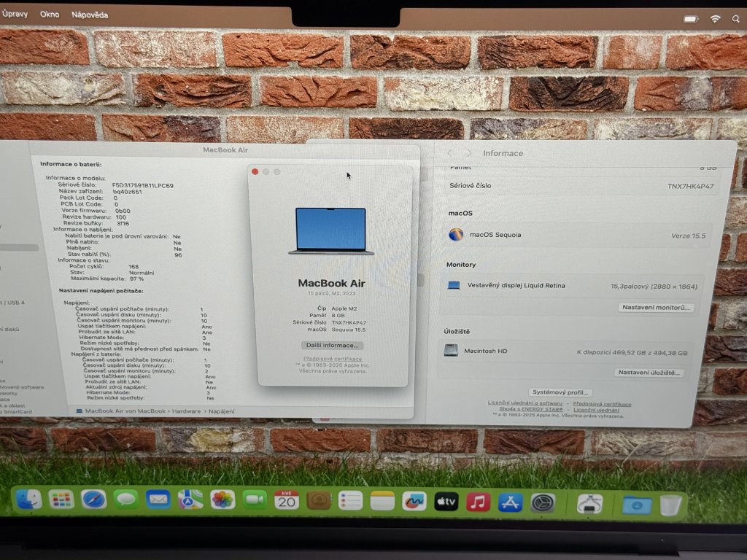Click the Macintosh HD disk icon
Screen dimensions: 747x560
point(451,351)
